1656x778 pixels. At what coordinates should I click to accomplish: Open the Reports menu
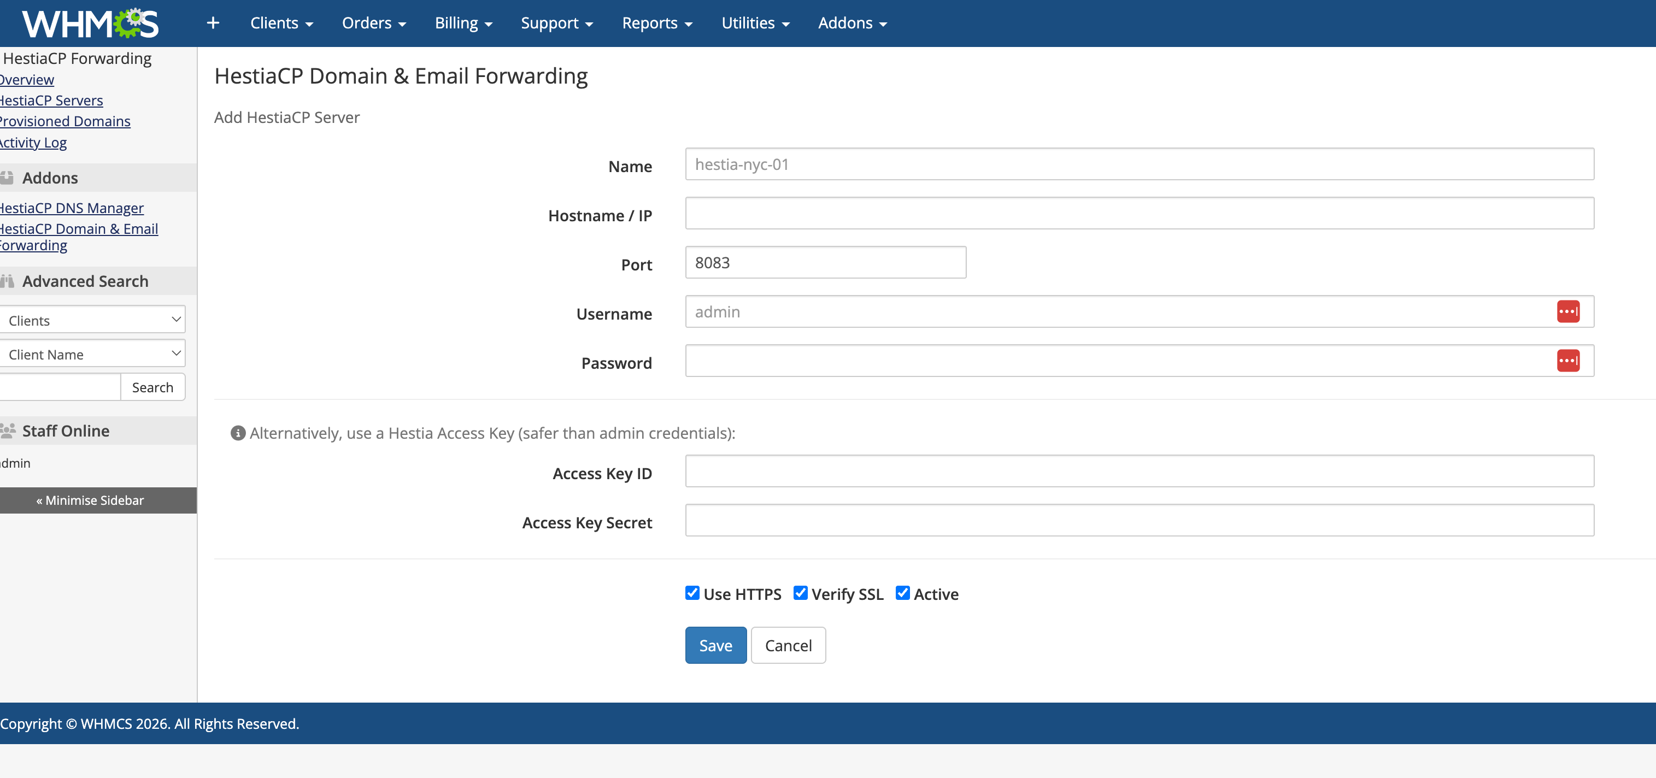click(656, 23)
